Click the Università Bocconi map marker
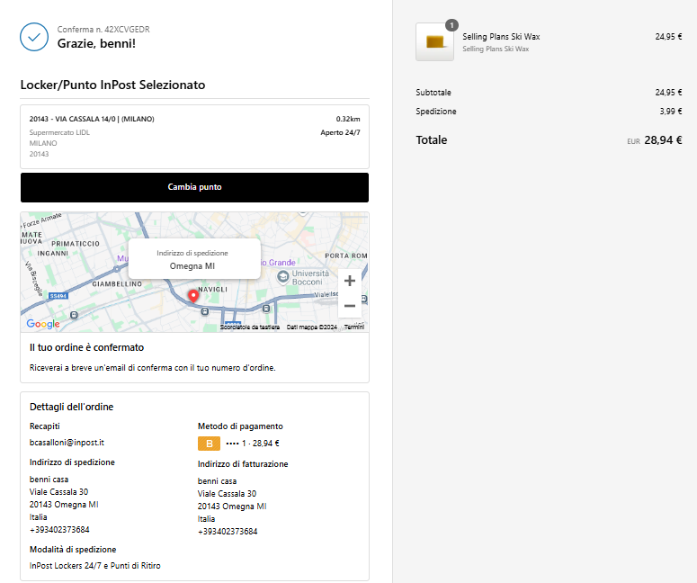This screenshot has width=697, height=583. click(x=282, y=277)
